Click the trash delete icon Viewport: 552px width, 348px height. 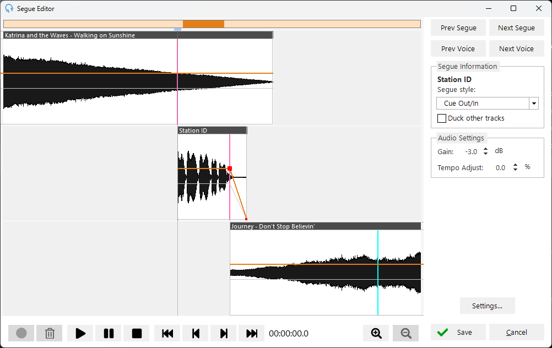[x=50, y=333]
